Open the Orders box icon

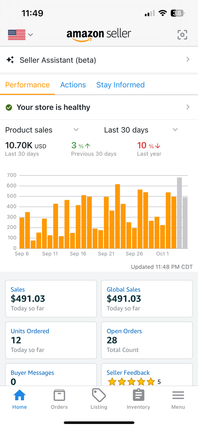pyautogui.click(x=59, y=395)
